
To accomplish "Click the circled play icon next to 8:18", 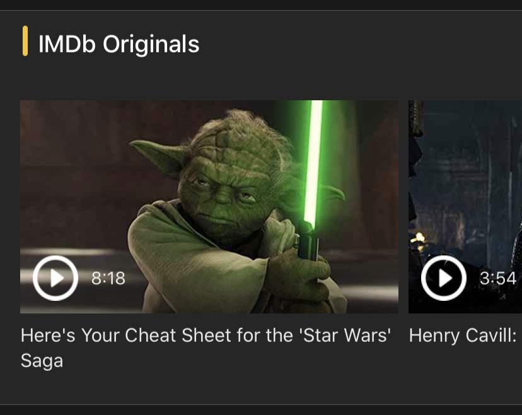I will (55, 278).
